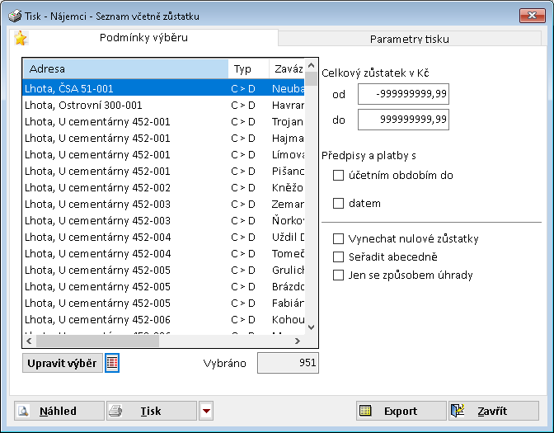Open print preview with Náhled
The image size is (554, 433).
(59, 411)
